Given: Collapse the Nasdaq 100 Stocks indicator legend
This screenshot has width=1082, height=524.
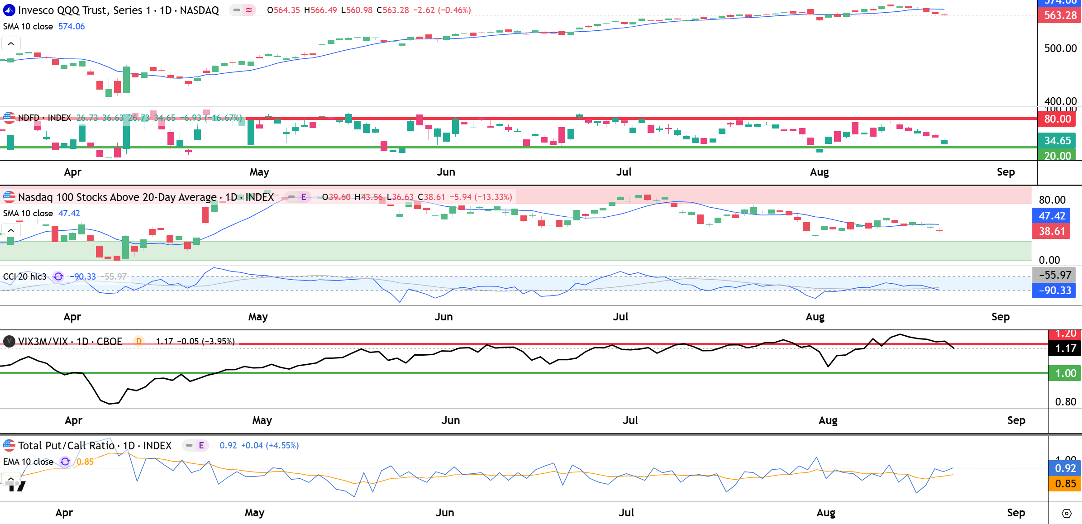Looking at the screenshot, I should click(11, 230).
